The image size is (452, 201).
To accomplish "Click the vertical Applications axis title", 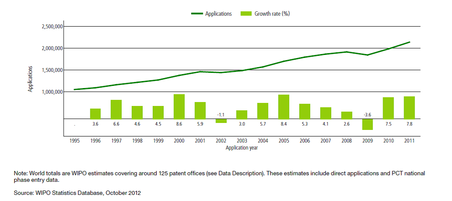I will tap(31, 79).
